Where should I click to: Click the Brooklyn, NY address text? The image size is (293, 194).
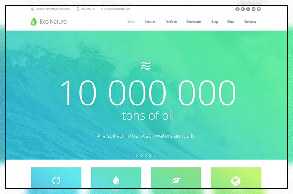pyautogui.click(x=53, y=9)
